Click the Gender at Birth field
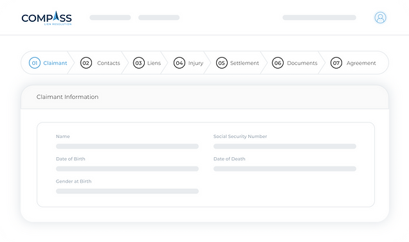The image size is (409, 242). pyautogui.click(x=127, y=191)
